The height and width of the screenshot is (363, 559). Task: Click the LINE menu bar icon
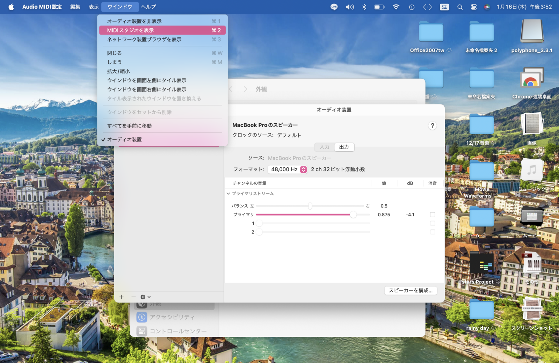click(334, 7)
